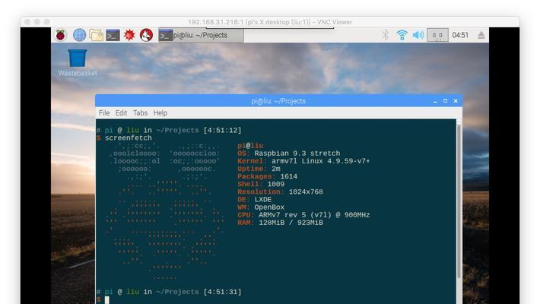Open Wolfram wolf icon in panel
540x304 pixels.
point(146,35)
